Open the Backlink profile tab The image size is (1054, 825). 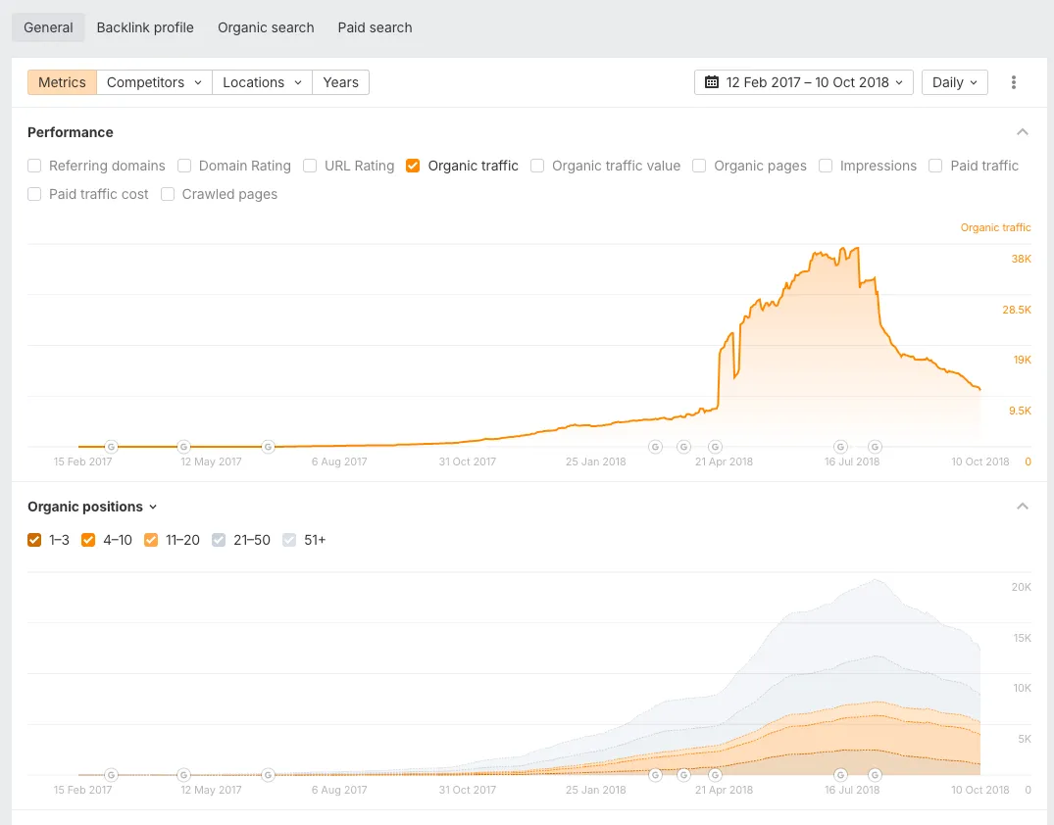(145, 27)
